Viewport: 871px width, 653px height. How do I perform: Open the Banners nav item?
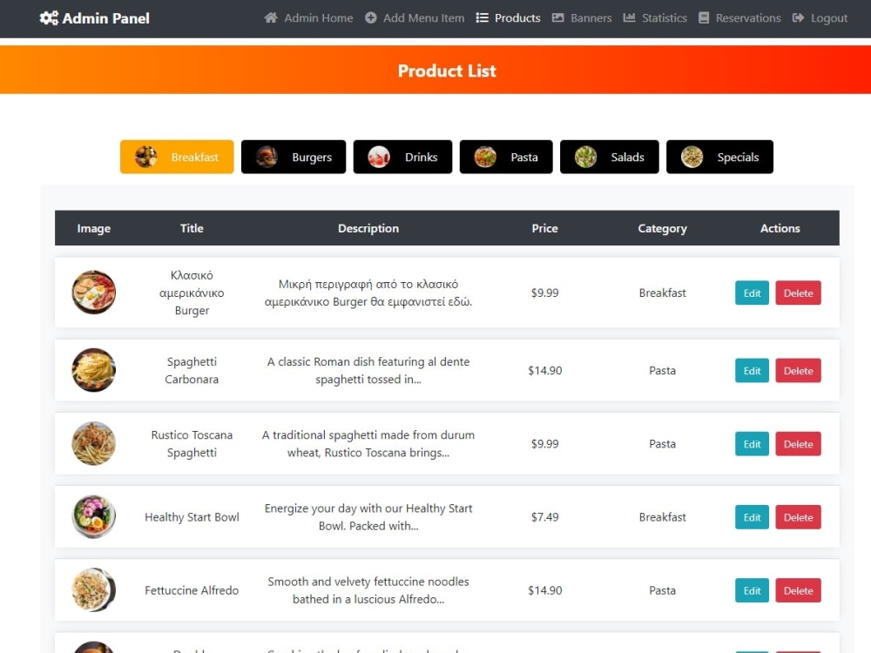coord(582,17)
